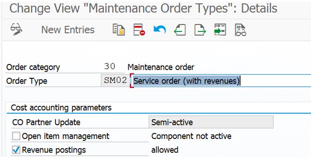
Task: Click the Order category value 30
Action: point(110,67)
